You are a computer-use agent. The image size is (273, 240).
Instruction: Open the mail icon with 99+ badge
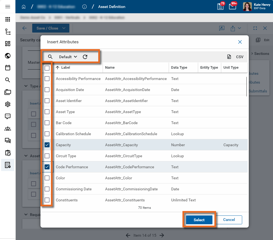coord(233,7)
